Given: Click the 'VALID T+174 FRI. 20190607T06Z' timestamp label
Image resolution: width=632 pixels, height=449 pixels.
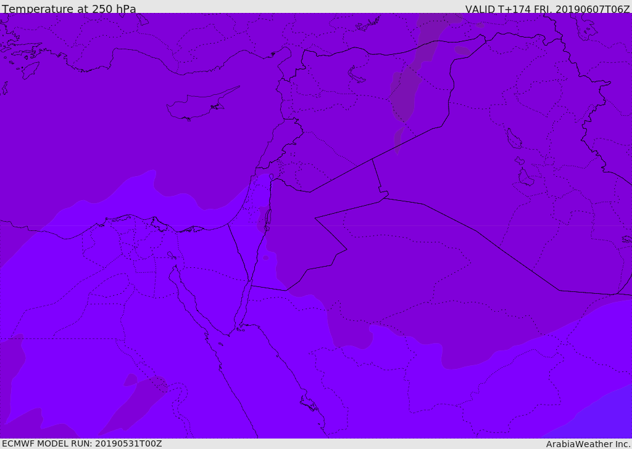Looking at the screenshot, I should pyautogui.click(x=547, y=9).
